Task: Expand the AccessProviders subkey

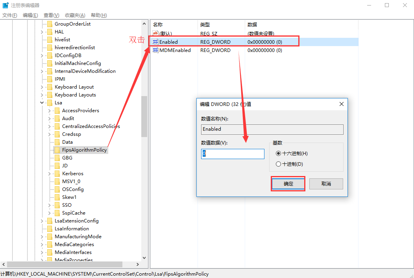Action: click(x=49, y=111)
